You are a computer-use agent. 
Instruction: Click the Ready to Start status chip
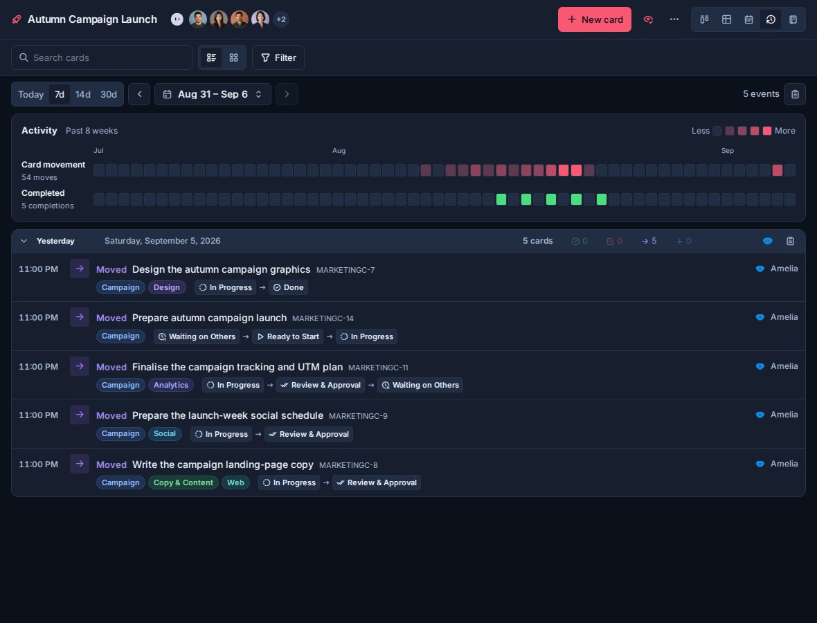287,336
